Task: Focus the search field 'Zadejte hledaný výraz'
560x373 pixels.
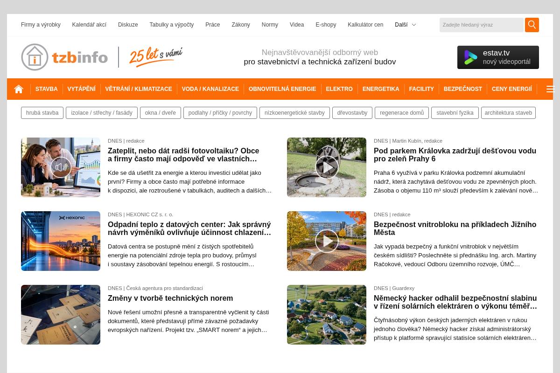Action: pos(481,25)
